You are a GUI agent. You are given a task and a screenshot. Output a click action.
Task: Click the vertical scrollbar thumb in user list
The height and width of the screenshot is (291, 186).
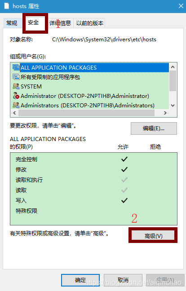[173, 81]
